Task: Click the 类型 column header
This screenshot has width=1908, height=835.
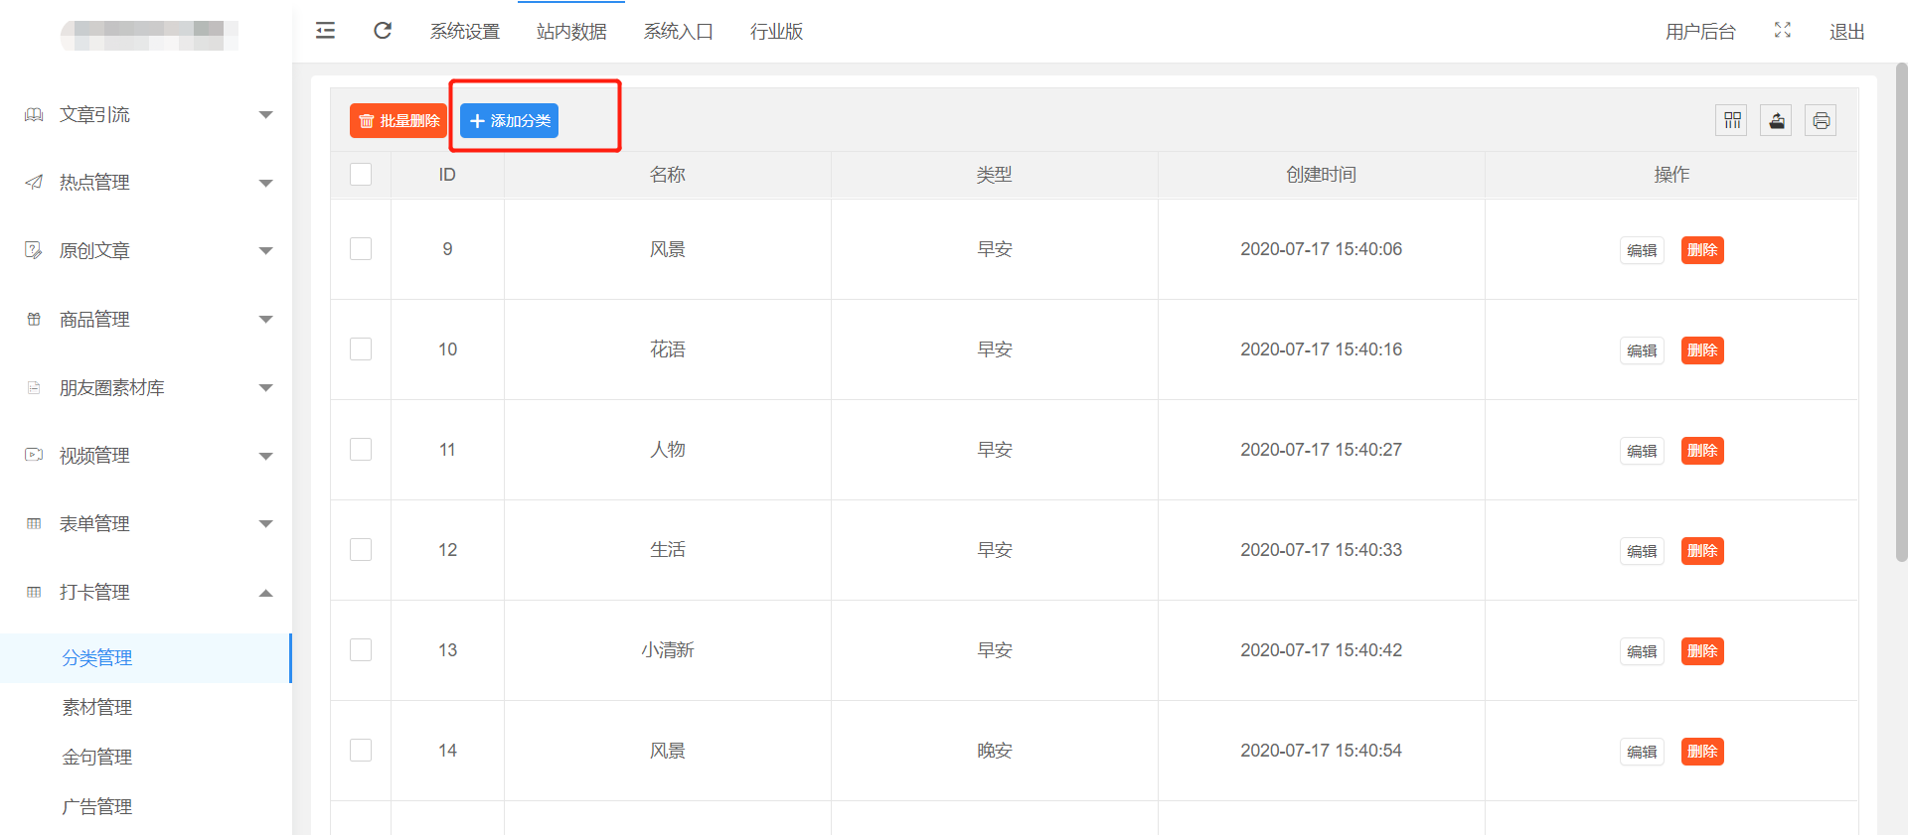Action: point(995,175)
